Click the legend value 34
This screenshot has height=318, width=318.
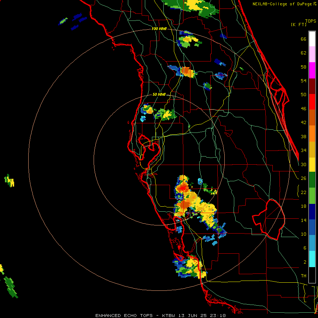click(x=304, y=150)
